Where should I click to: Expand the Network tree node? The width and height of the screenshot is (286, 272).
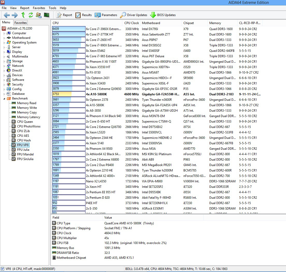tap(4, 66)
